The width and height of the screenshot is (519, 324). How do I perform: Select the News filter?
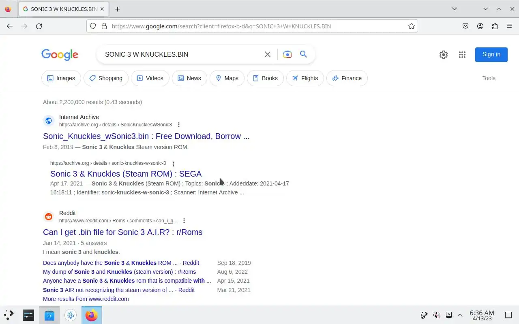pyautogui.click(x=189, y=78)
